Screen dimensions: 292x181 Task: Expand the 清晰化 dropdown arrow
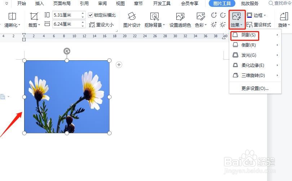pyautogui.click(x=19, y=25)
